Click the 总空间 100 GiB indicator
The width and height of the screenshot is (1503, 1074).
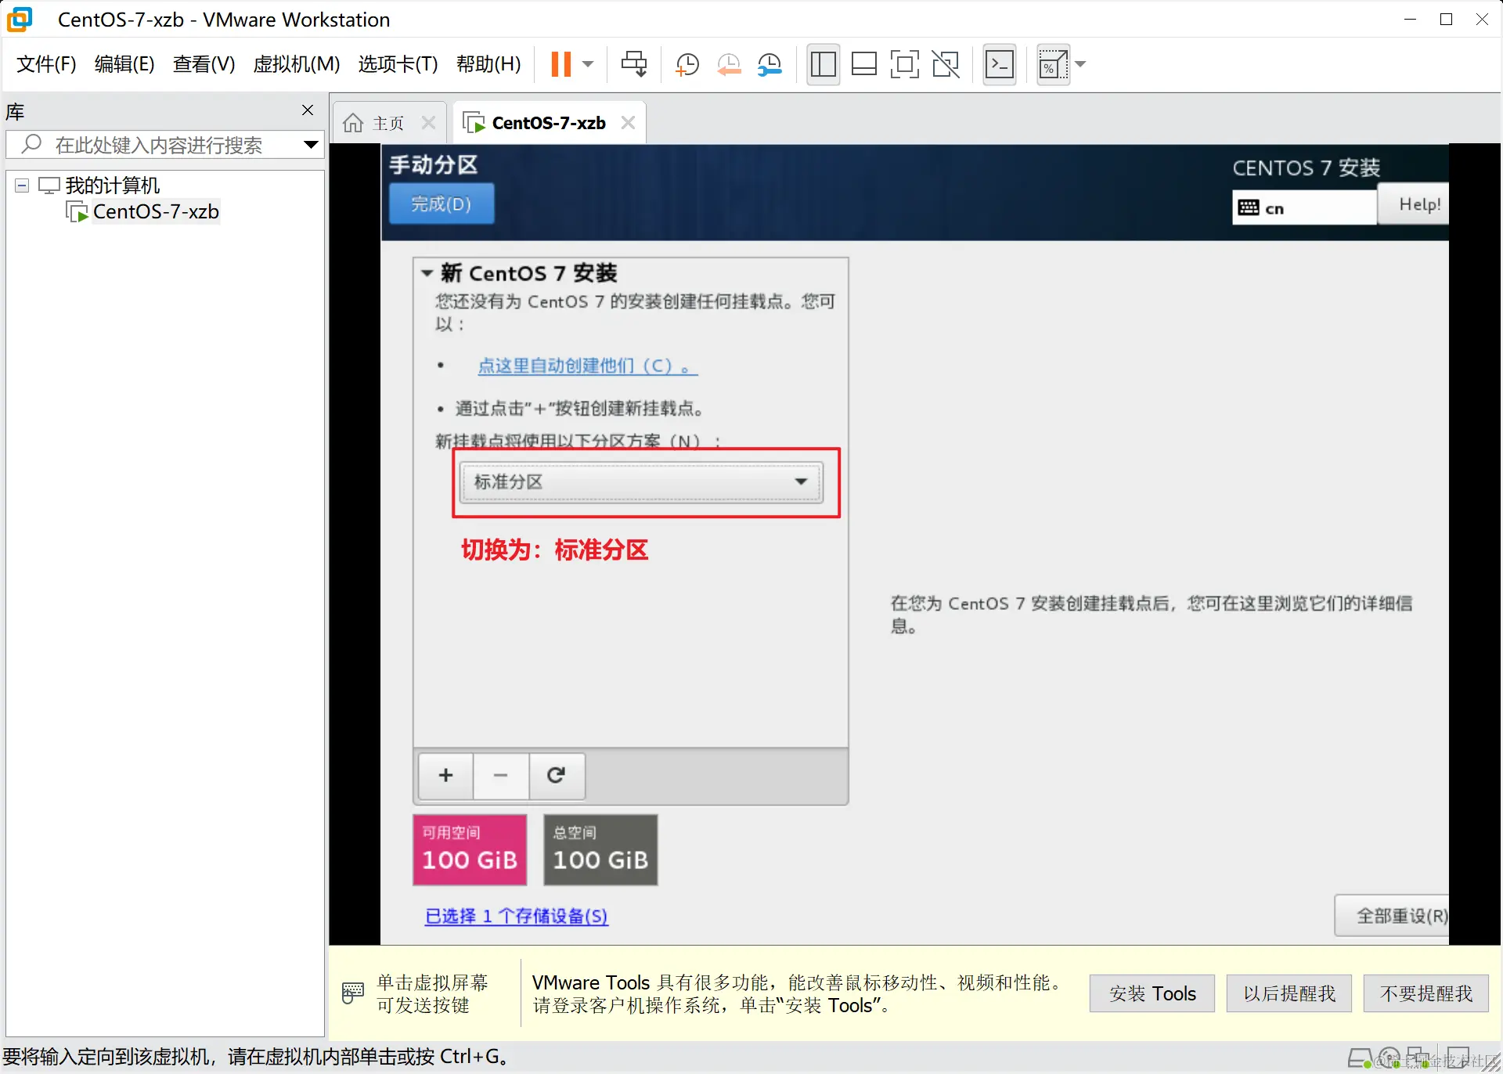coord(600,850)
